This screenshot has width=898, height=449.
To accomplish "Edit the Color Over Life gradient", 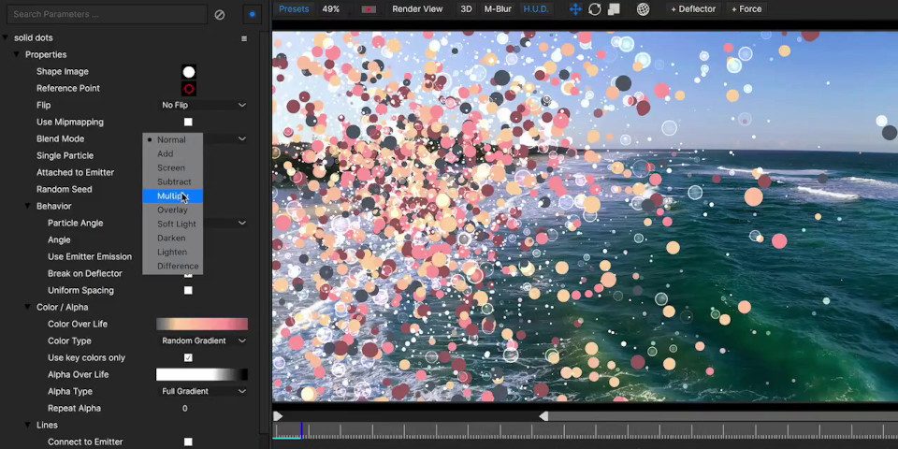I will pyautogui.click(x=202, y=325).
